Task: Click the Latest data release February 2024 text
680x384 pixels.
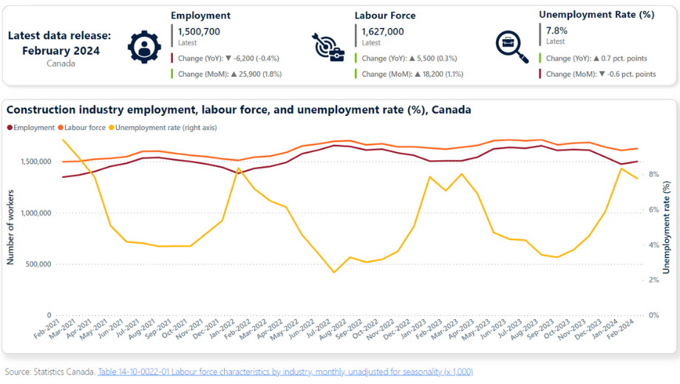Action: point(60,43)
